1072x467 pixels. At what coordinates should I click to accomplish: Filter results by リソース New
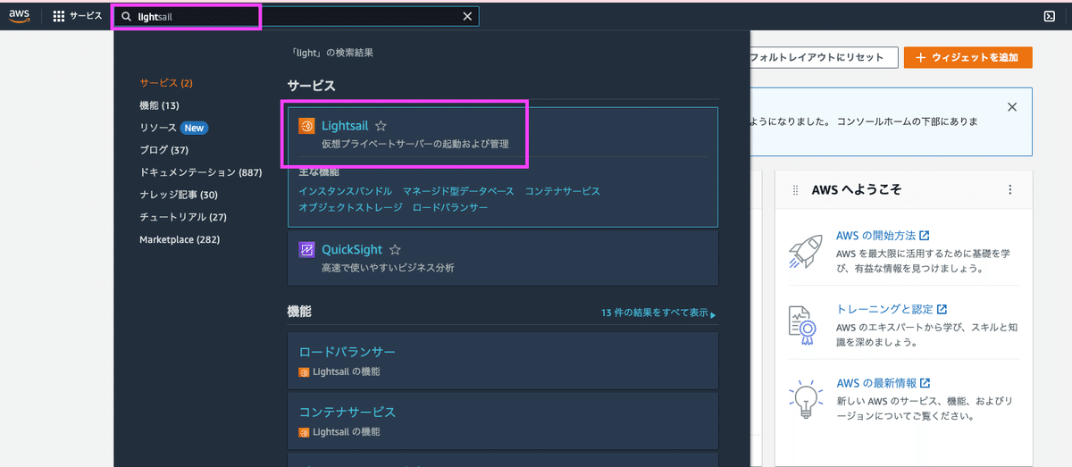[x=173, y=128]
